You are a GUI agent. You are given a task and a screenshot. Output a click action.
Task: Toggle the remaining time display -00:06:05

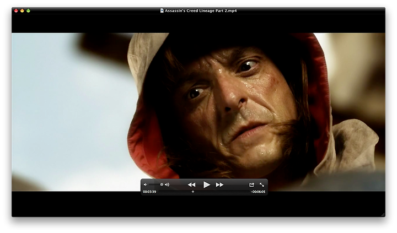pyautogui.click(x=258, y=192)
